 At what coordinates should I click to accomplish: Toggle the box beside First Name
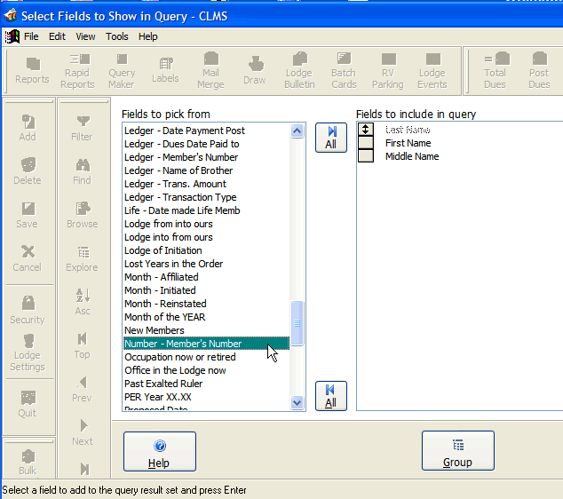[365, 143]
